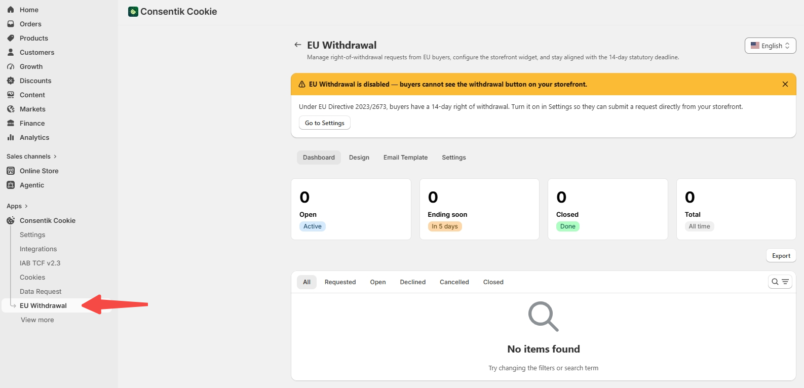Click the Discounts badge icon
The height and width of the screenshot is (388, 804).
tap(11, 81)
